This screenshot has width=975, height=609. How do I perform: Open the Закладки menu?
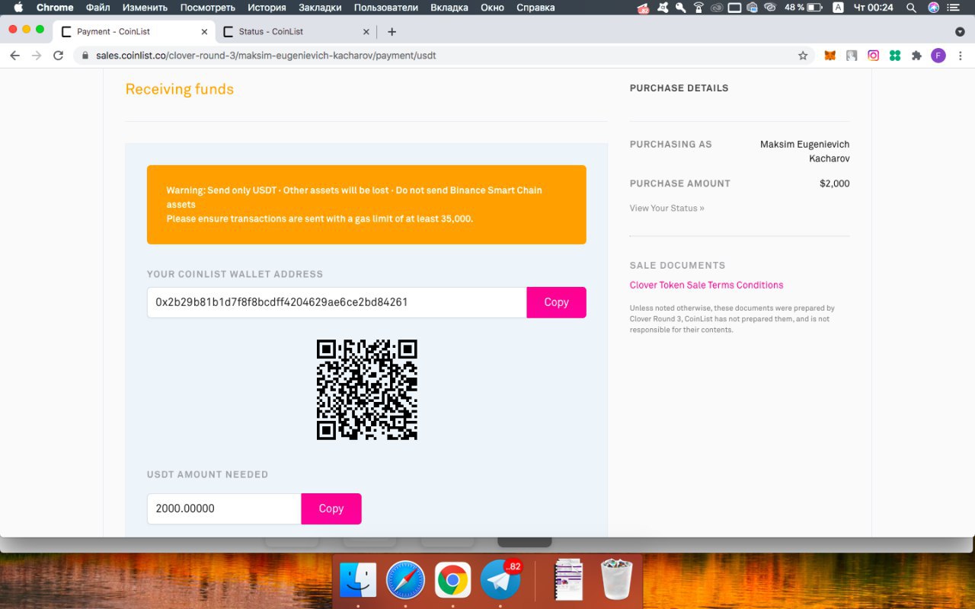[320, 8]
